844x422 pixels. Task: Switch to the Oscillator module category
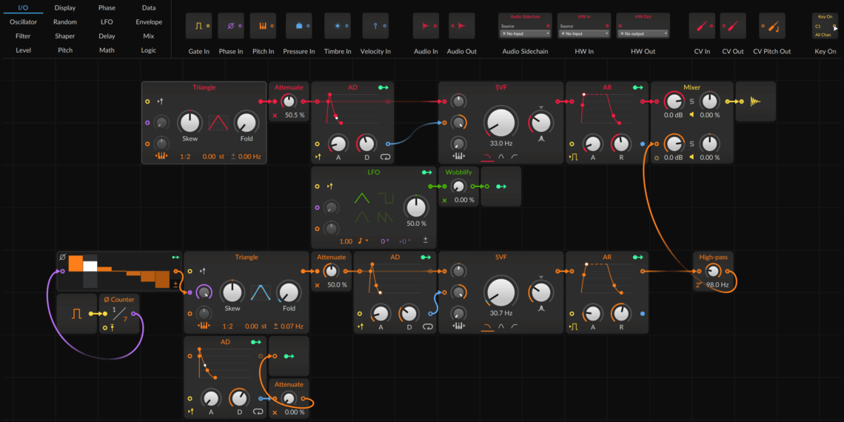pos(24,22)
